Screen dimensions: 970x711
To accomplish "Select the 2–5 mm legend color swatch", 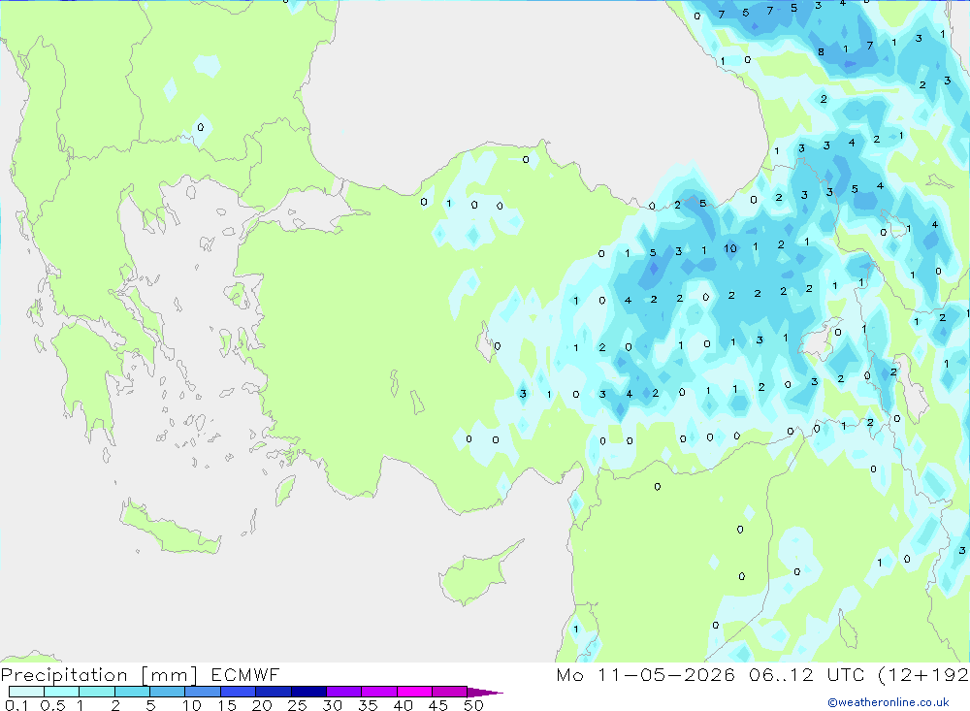I will pos(132,692).
